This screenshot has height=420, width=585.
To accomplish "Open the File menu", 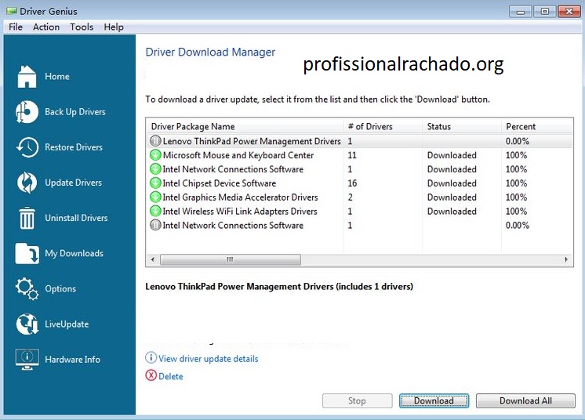I will (16, 27).
